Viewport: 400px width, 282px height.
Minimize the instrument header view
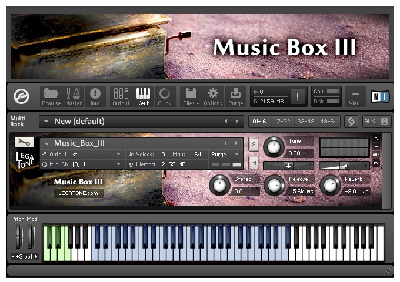376,146
